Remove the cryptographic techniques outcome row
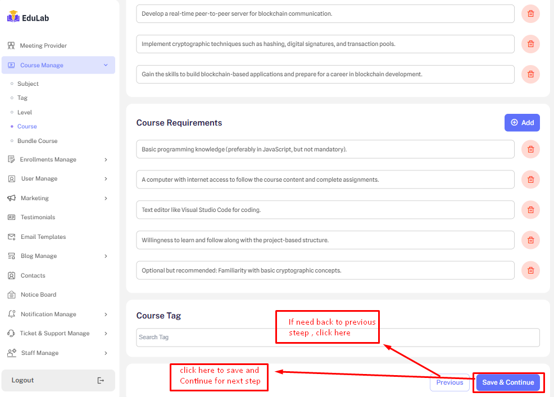Viewport: 554px width, 397px height. click(x=530, y=44)
